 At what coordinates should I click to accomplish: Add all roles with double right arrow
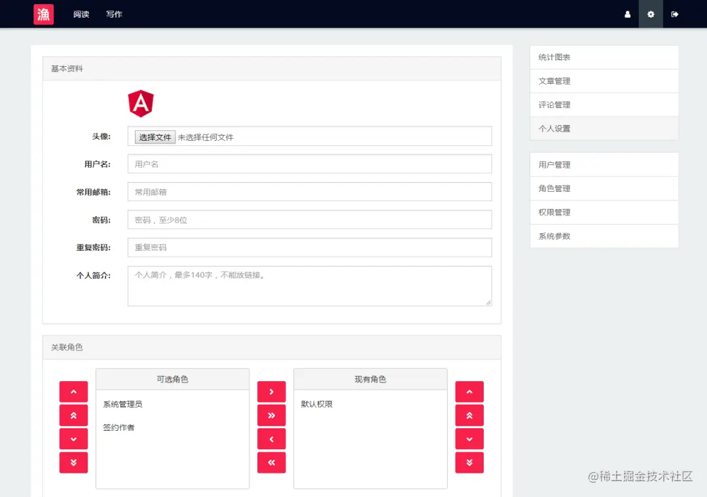pyautogui.click(x=272, y=415)
